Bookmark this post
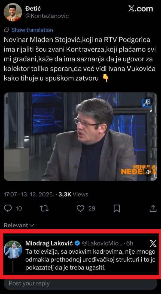The image size is (161, 294). click(x=117, y=208)
